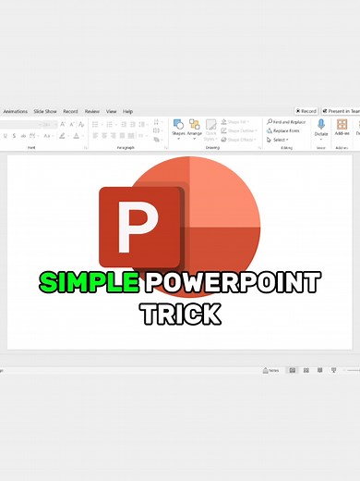Open the Help ribbon tab
This screenshot has width=360, height=481.
(127, 111)
